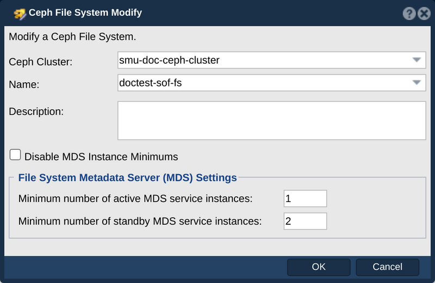Click the Disable MDS Instance Minimums label
The width and height of the screenshot is (435, 283).
[101, 157]
